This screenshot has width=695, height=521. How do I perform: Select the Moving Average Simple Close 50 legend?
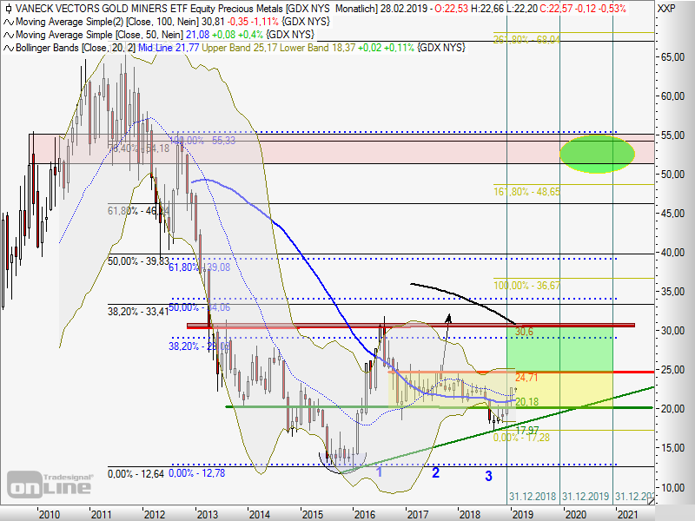99,35
